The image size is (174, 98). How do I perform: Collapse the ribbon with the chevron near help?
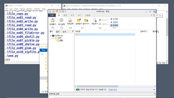[151, 15]
